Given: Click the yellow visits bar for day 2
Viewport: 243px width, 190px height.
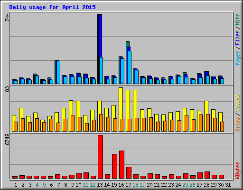Looking at the screenshot, I should (21, 113).
